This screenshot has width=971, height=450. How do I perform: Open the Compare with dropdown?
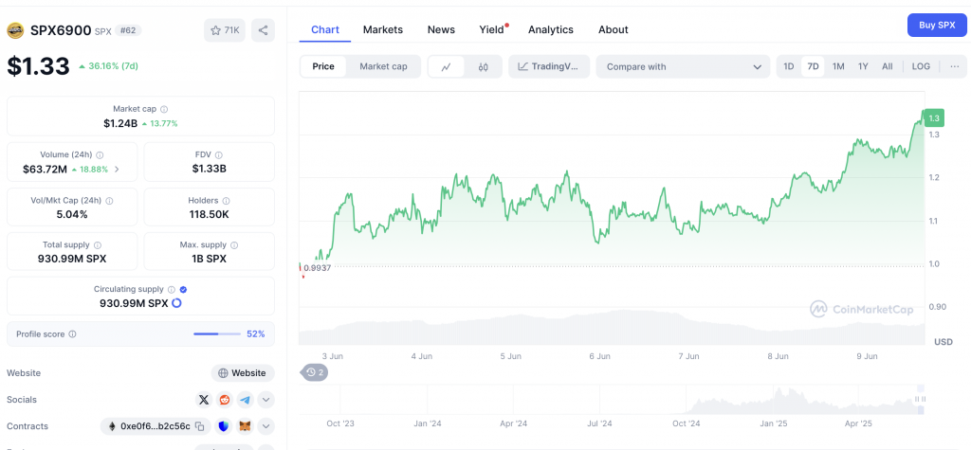coord(683,67)
